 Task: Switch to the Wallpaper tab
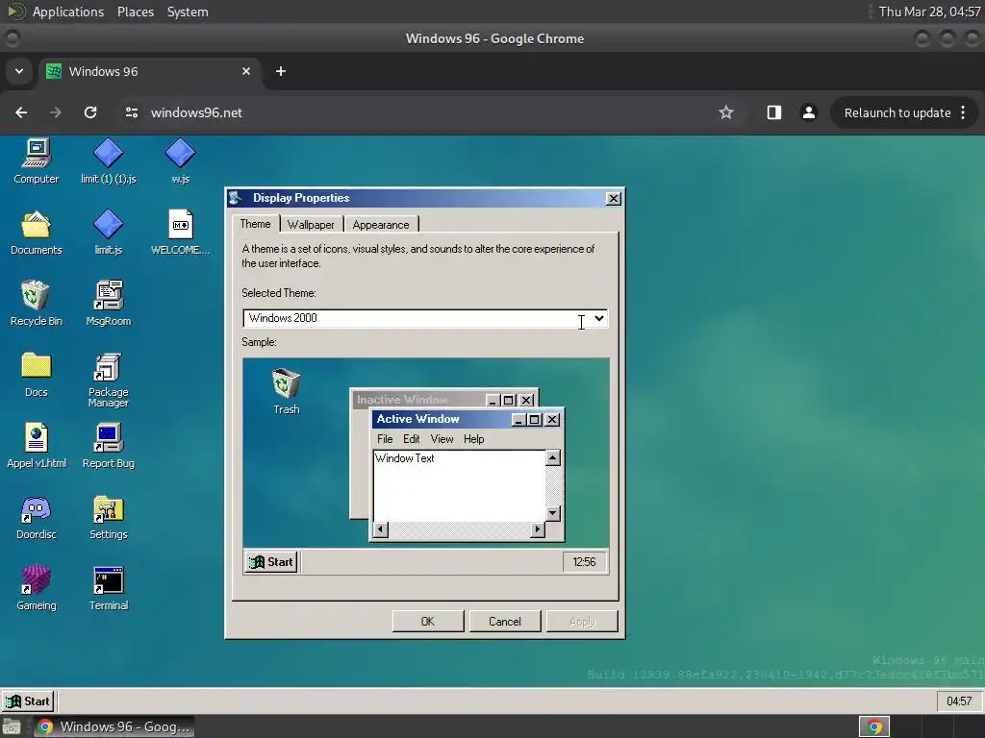[x=311, y=225]
